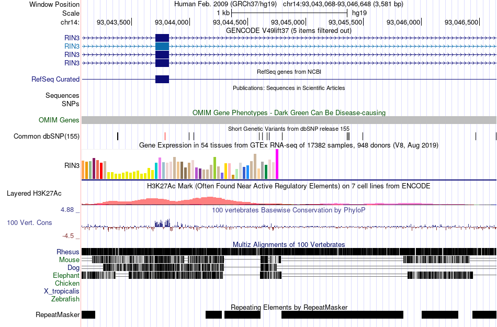The height and width of the screenshot is (327, 497).
Task: Click the RepeatMasker track label
Action: pyautogui.click(x=58, y=314)
